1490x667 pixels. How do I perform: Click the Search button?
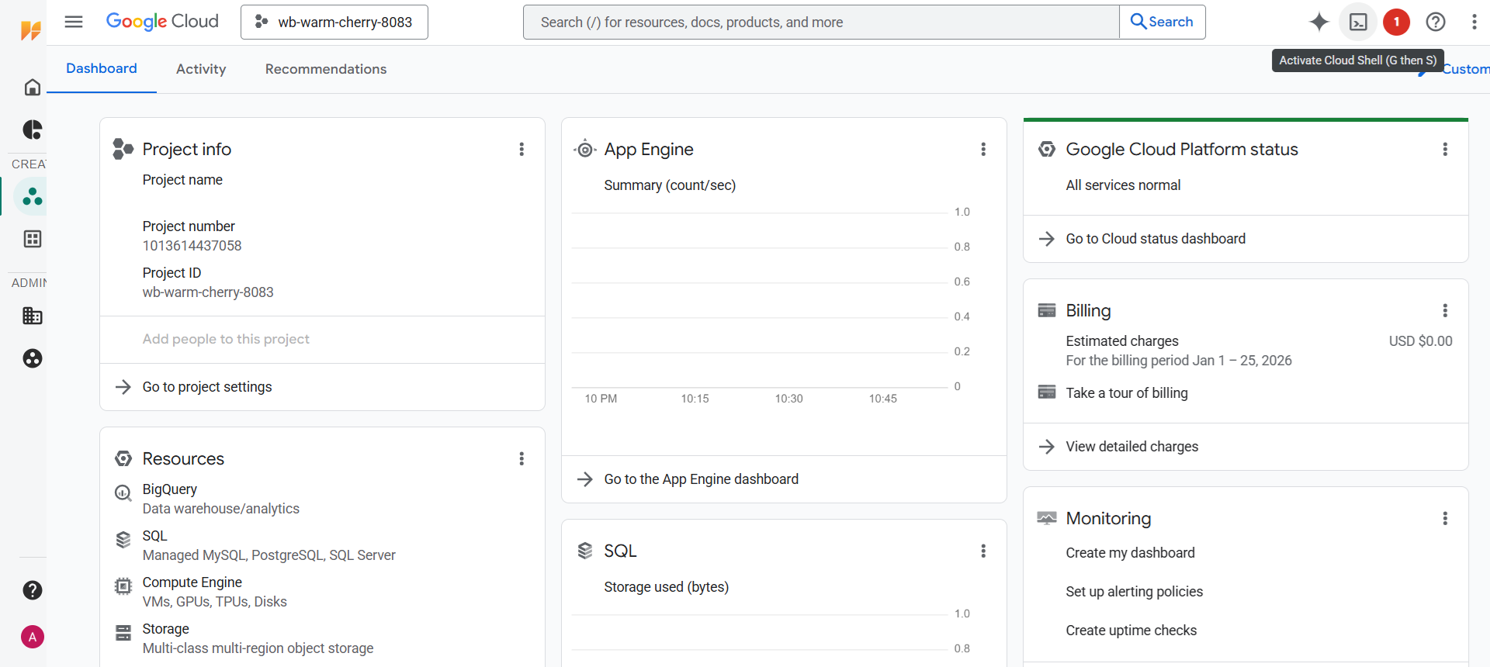[x=1162, y=22]
